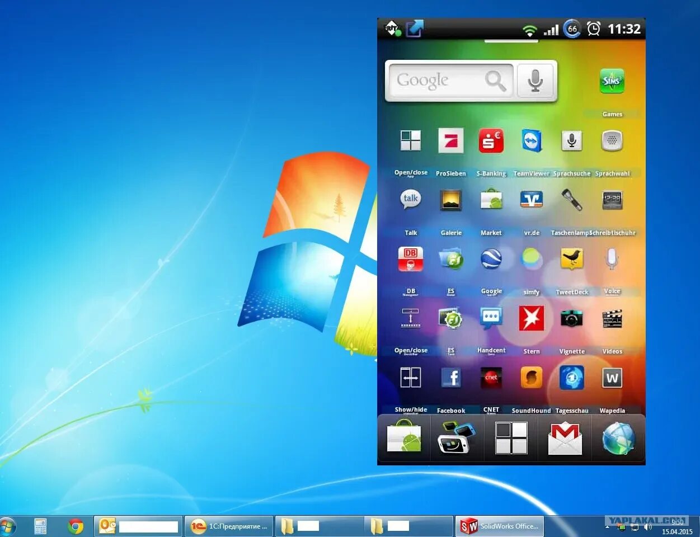The height and width of the screenshot is (537, 700).
Task: Open Gmail from the bottom dock
Action: click(565, 439)
